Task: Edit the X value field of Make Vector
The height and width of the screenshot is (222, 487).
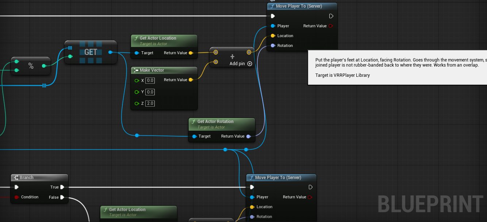Action: [x=150, y=80]
